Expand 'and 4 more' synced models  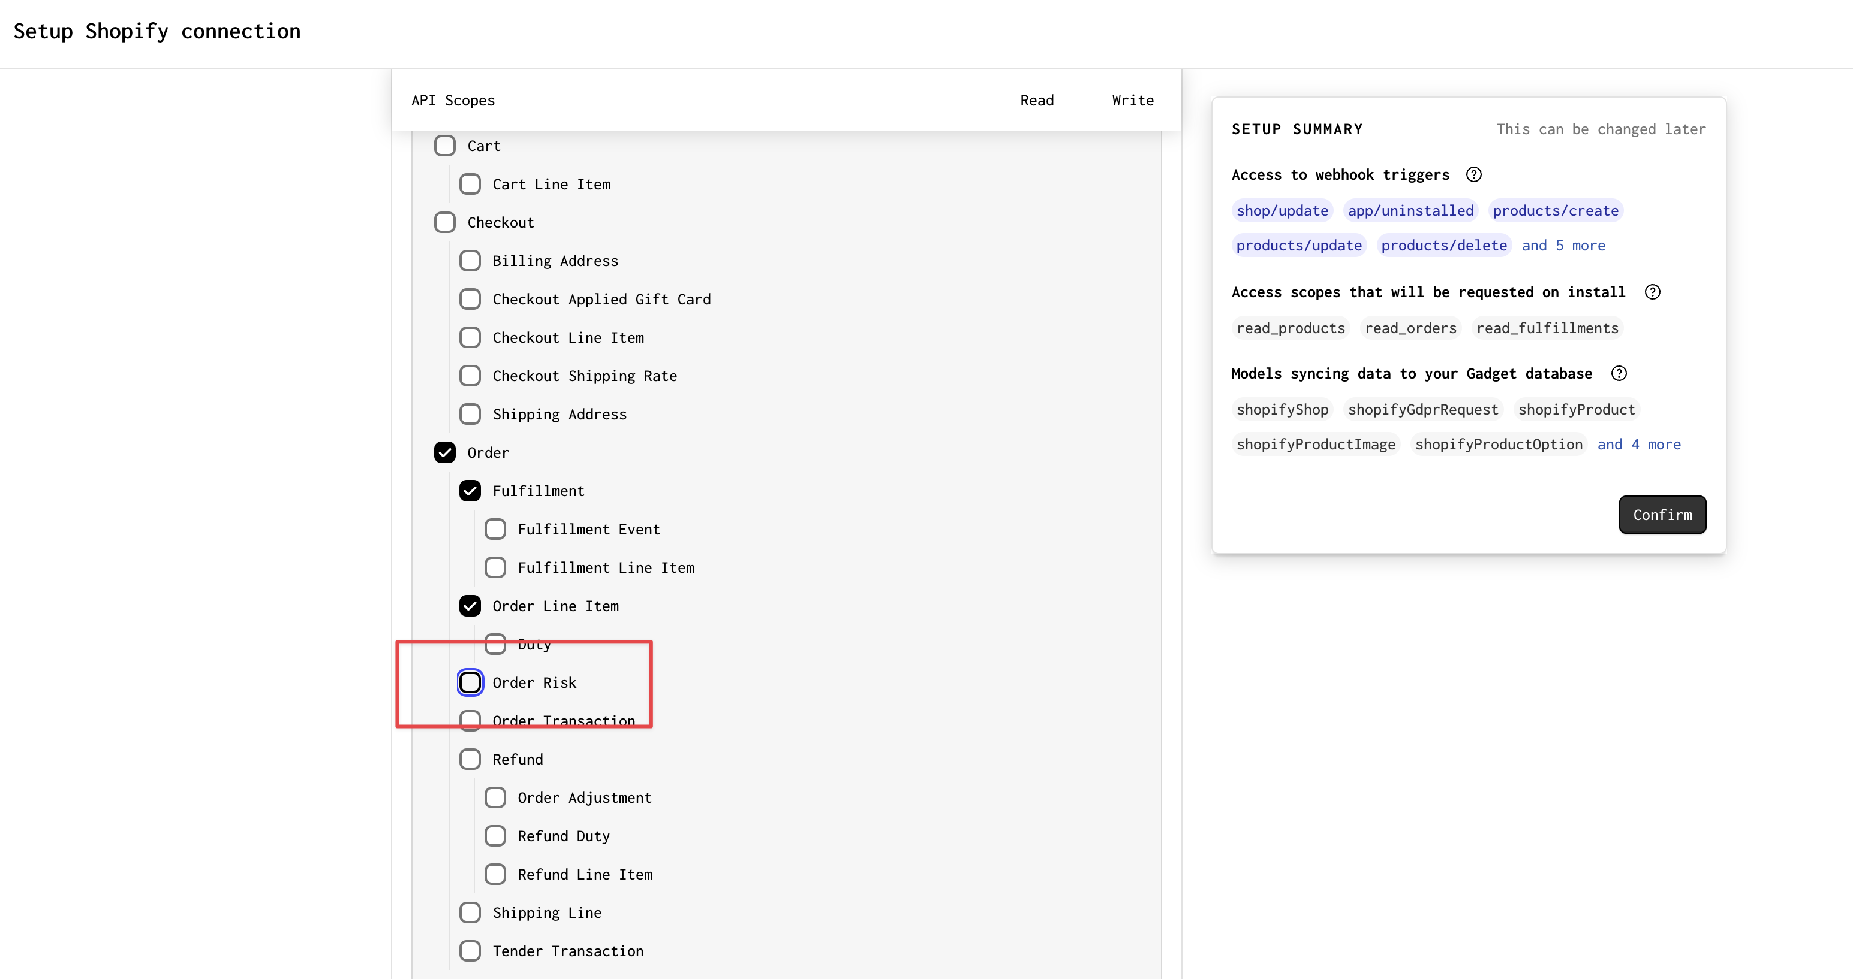coord(1639,444)
